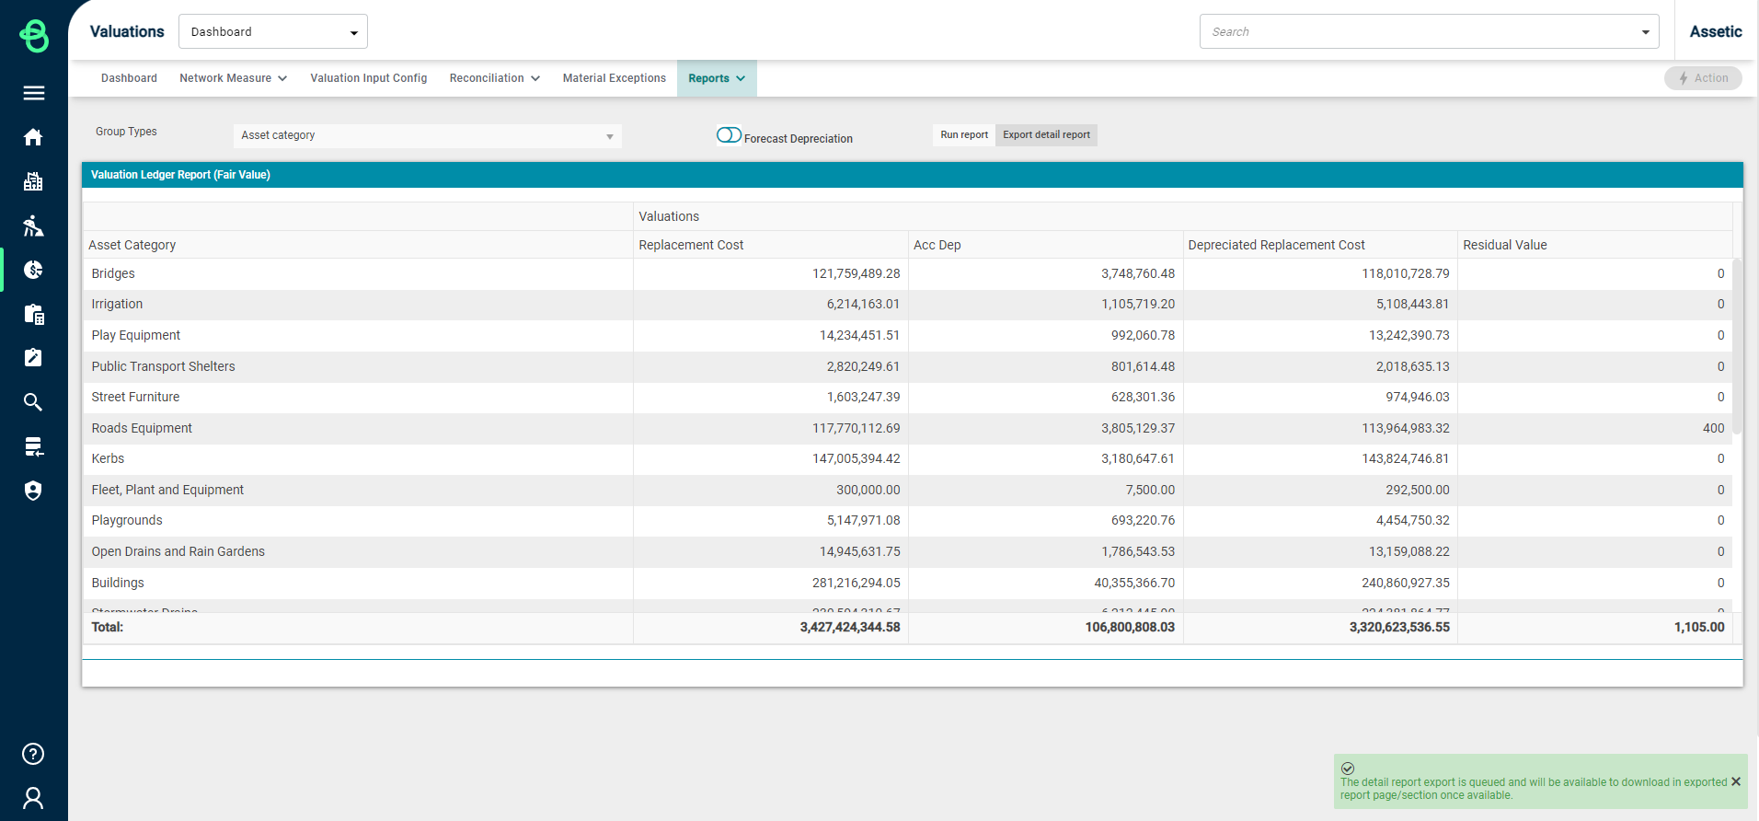Open the Assets building icon
The image size is (1759, 821).
34,181
